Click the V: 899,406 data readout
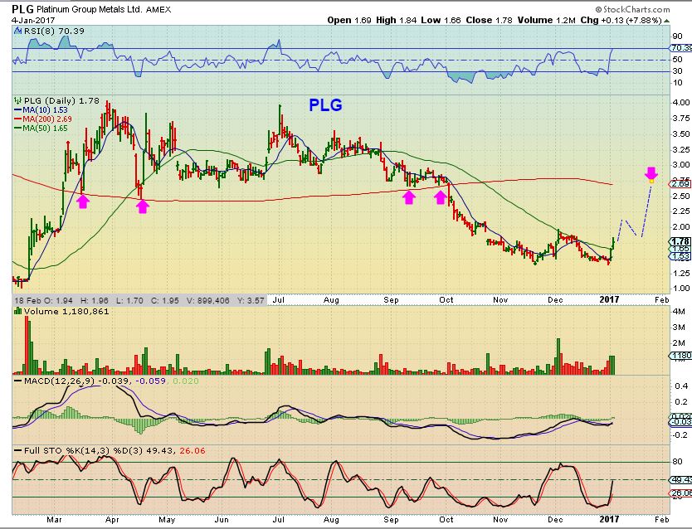Viewport: 692px width, 529px height. pos(208,301)
